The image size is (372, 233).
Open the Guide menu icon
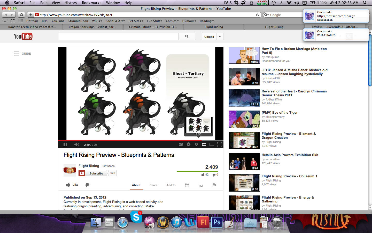(x=17, y=54)
